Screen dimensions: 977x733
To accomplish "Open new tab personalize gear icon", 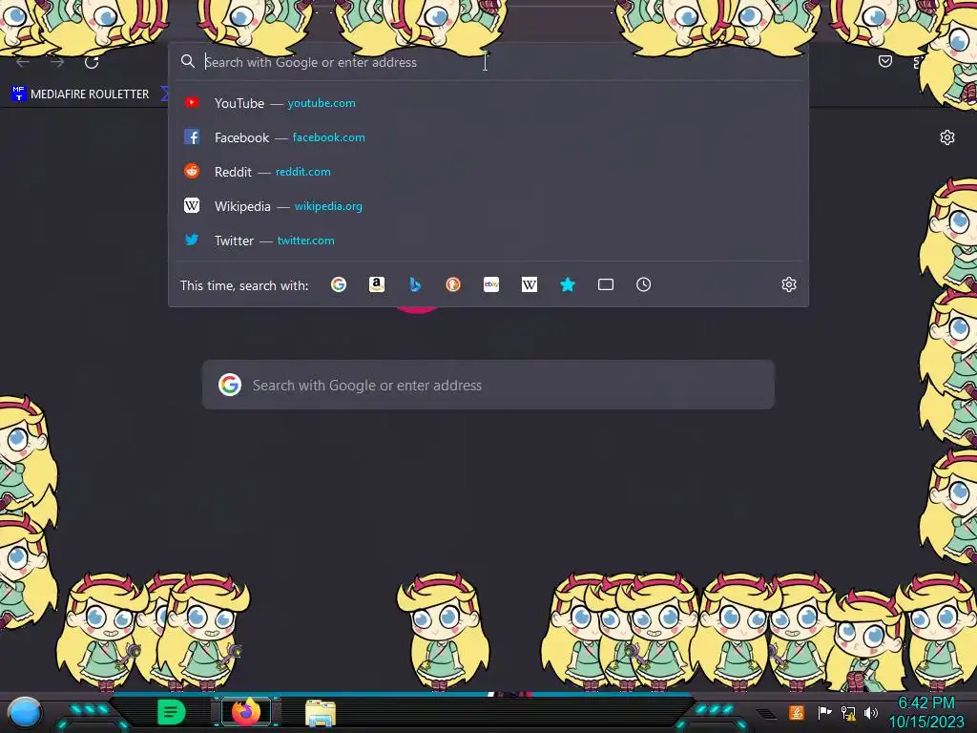I will point(947,137).
